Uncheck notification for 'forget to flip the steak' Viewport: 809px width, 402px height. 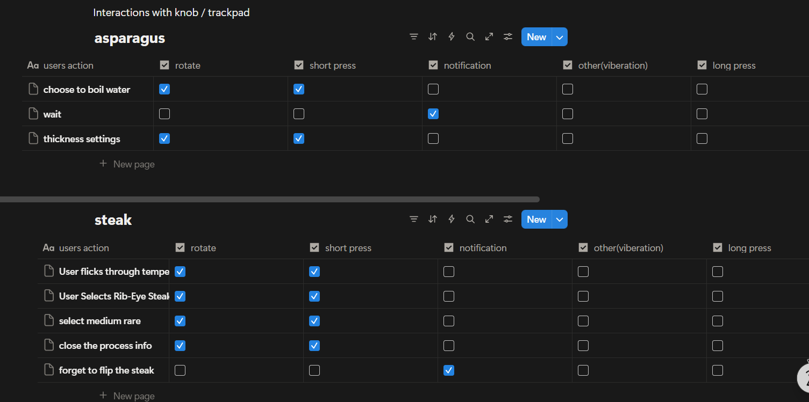click(x=449, y=370)
